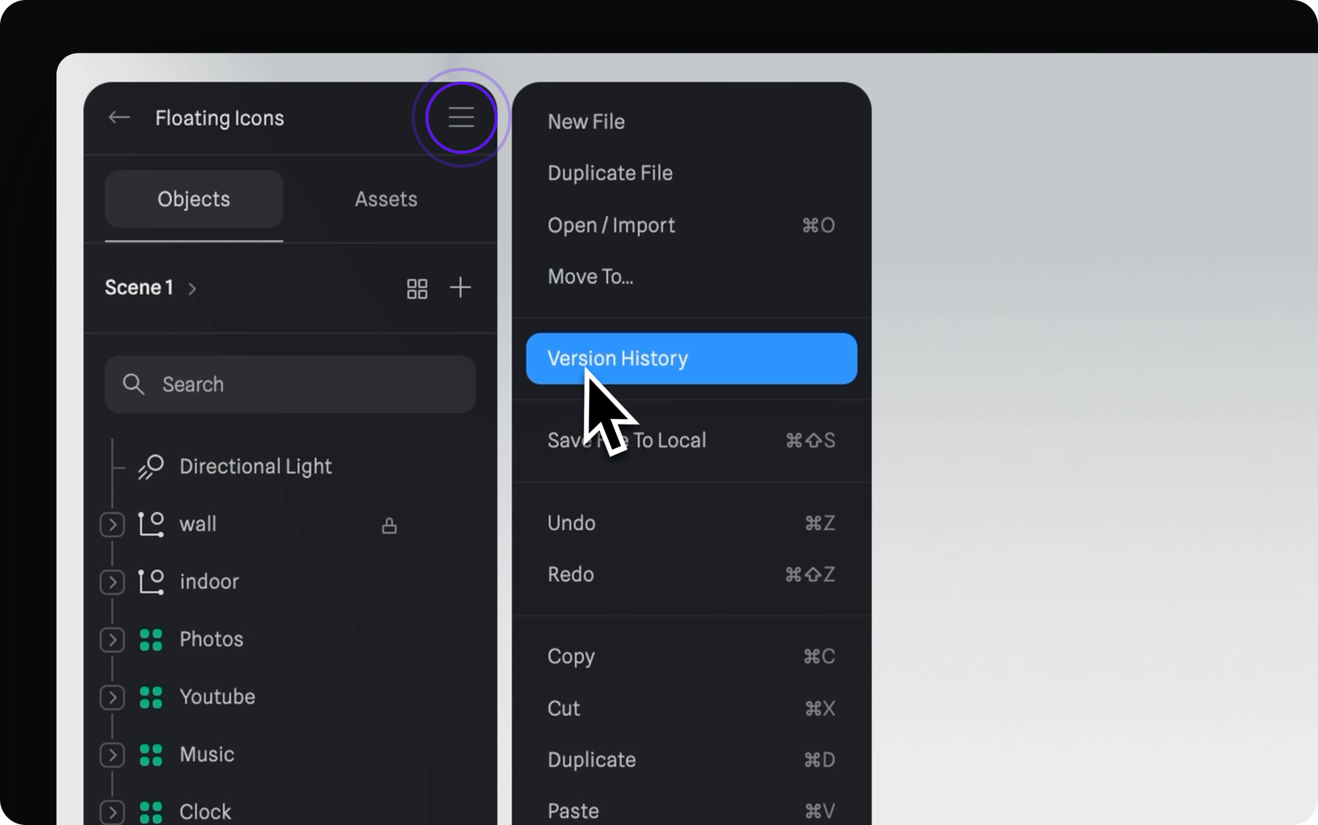
Task: Click the back arrow beside Floating Icons
Action: point(119,117)
